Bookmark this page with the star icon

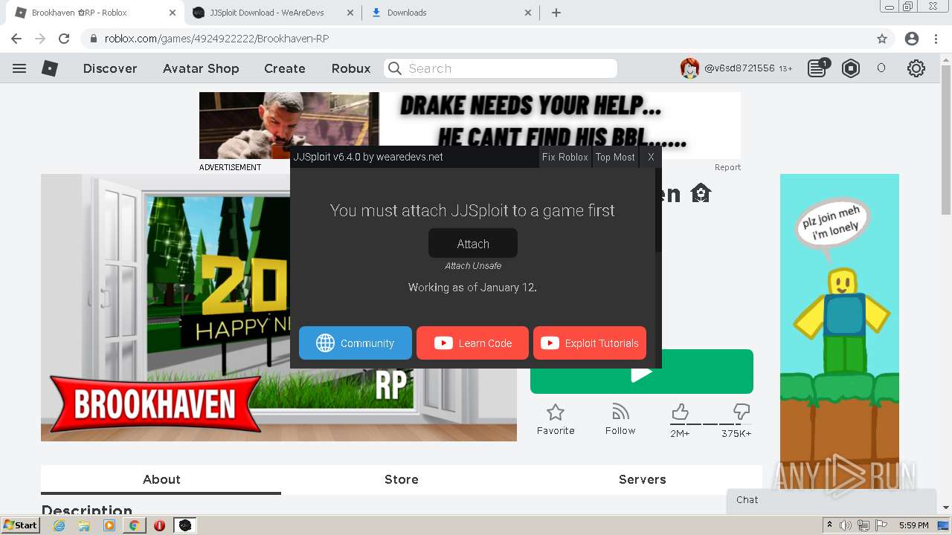[882, 39]
